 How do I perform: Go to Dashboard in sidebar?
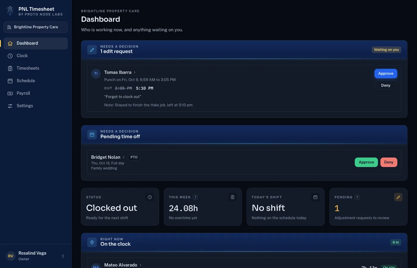(x=35, y=43)
